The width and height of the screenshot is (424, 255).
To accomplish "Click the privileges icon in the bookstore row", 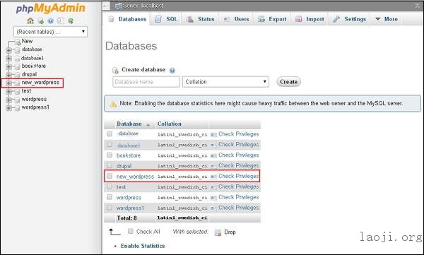I will point(213,155).
